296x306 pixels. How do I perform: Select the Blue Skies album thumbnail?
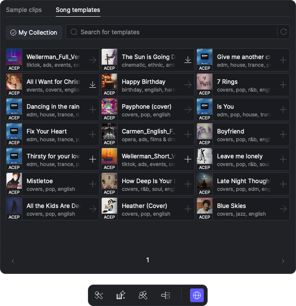[205, 206]
